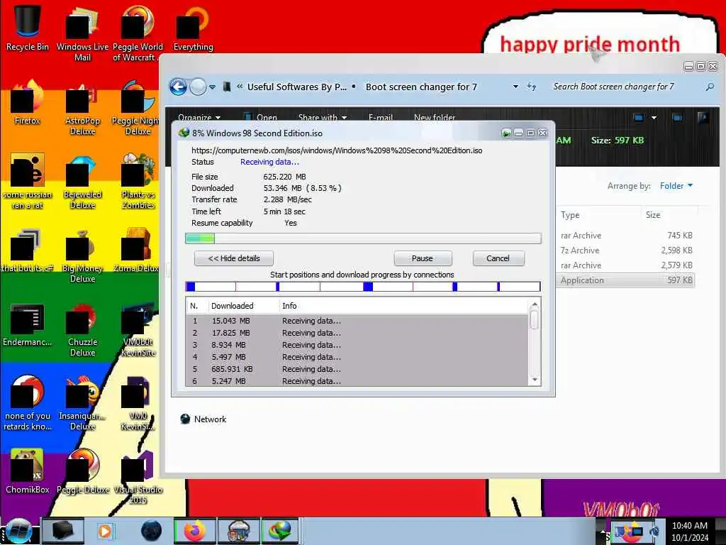Open the recent locations dropdown arrow
The height and width of the screenshot is (545, 726).
tap(212, 87)
